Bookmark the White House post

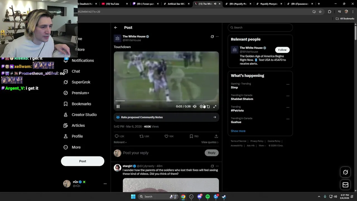191,136
